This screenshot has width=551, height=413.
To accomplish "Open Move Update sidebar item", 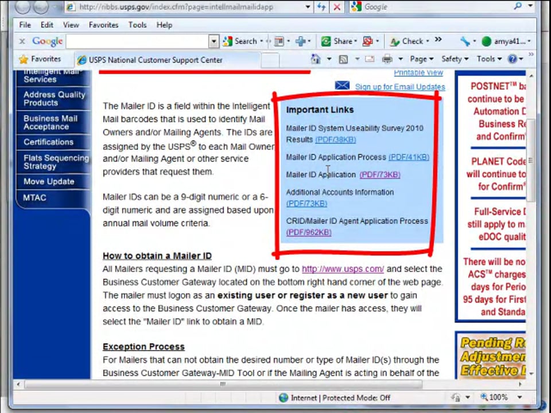I will 53,182.
